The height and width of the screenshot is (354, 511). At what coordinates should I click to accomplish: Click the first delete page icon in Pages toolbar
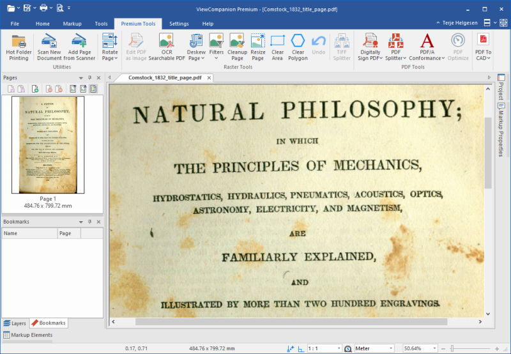(x=49, y=89)
